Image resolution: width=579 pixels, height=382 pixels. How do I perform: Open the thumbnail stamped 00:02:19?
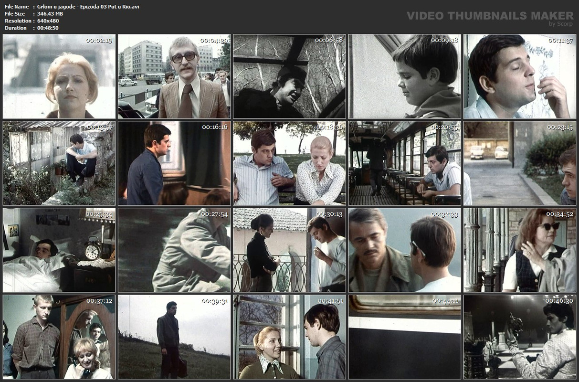[x=59, y=76]
